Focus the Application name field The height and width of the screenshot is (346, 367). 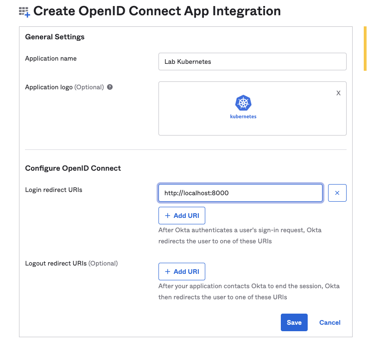(x=252, y=62)
